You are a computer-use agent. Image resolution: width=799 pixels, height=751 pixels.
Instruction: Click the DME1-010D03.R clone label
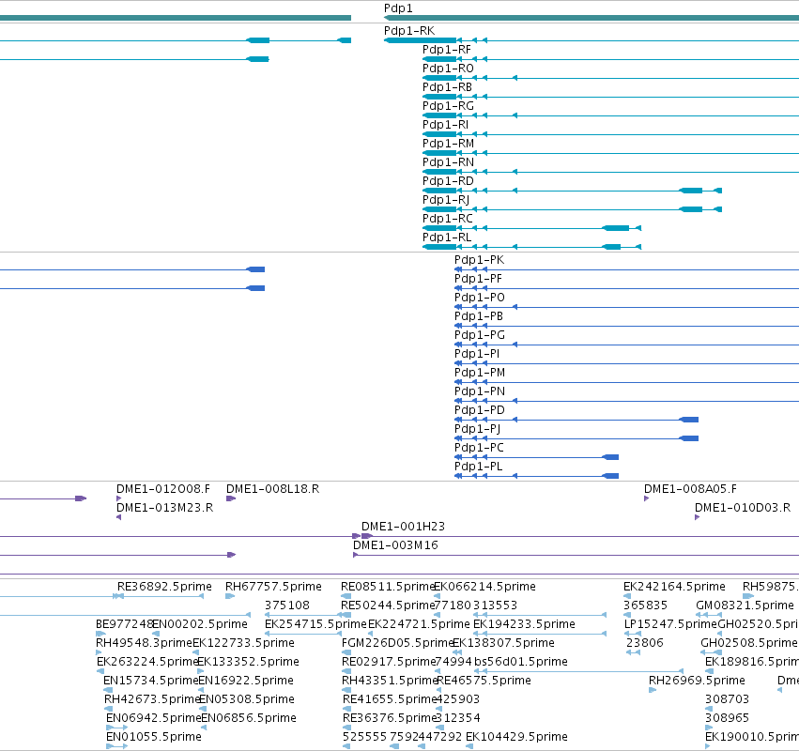743,508
